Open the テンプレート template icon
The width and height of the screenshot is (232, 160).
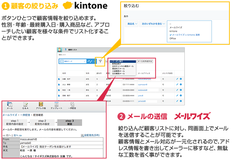57,105
